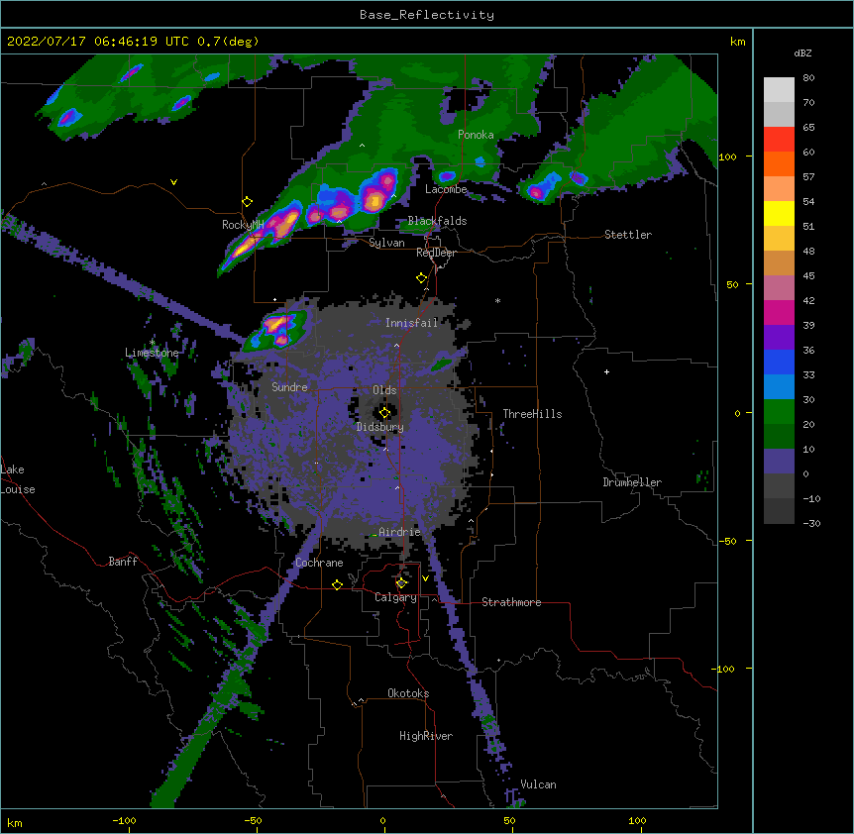Screen dimensions: 854x834
Task: Select the bright green swatch between 30 and 20
Action: pyautogui.click(x=779, y=412)
